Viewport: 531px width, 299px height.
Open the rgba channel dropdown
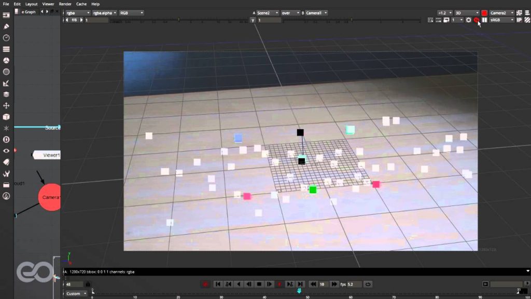point(78,12)
